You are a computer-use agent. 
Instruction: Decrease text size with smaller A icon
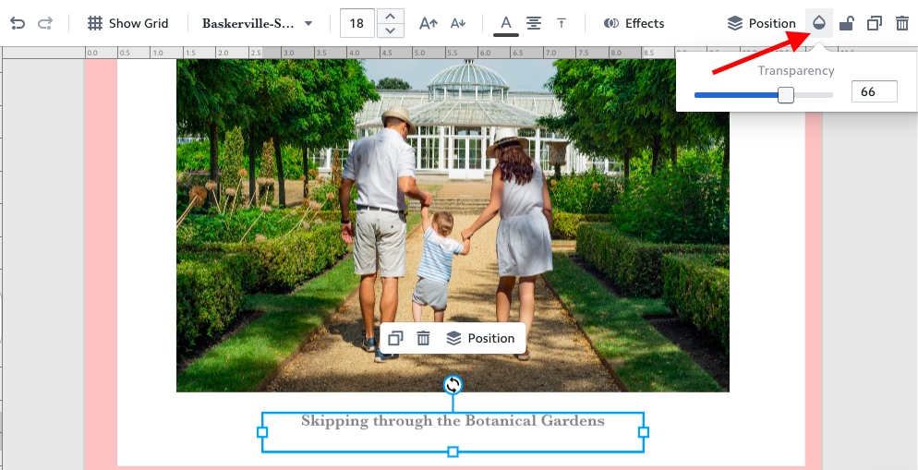point(458,23)
